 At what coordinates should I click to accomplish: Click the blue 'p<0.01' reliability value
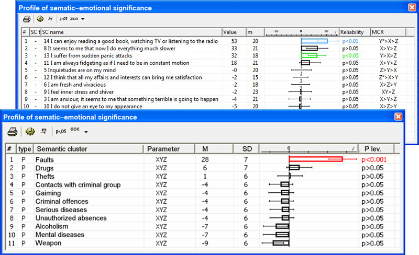click(x=350, y=41)
